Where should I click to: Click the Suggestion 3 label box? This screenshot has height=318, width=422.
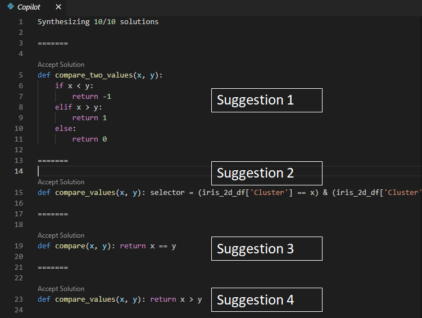point(266,248)
